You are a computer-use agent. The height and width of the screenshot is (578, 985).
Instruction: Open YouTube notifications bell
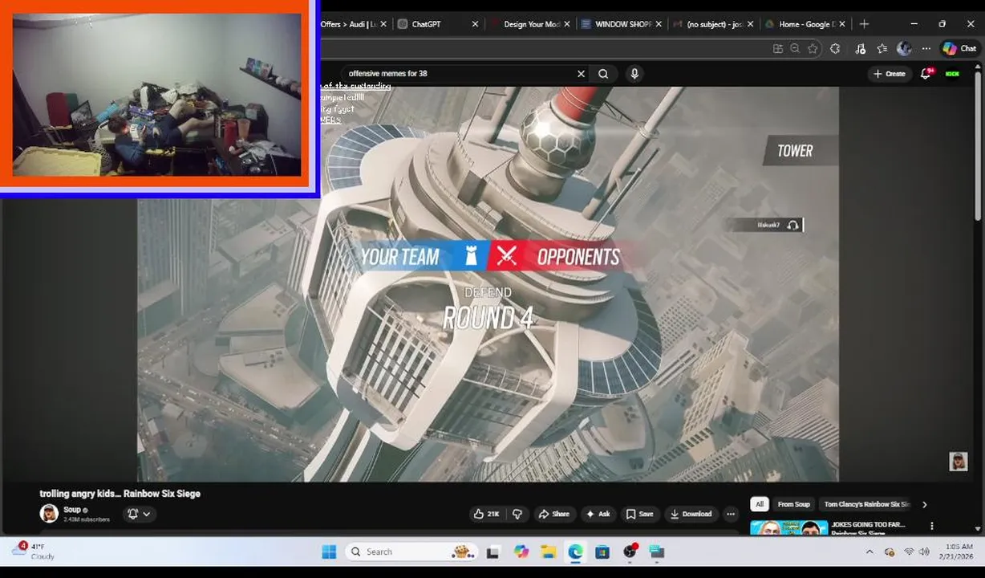click(x=926, y=74)
